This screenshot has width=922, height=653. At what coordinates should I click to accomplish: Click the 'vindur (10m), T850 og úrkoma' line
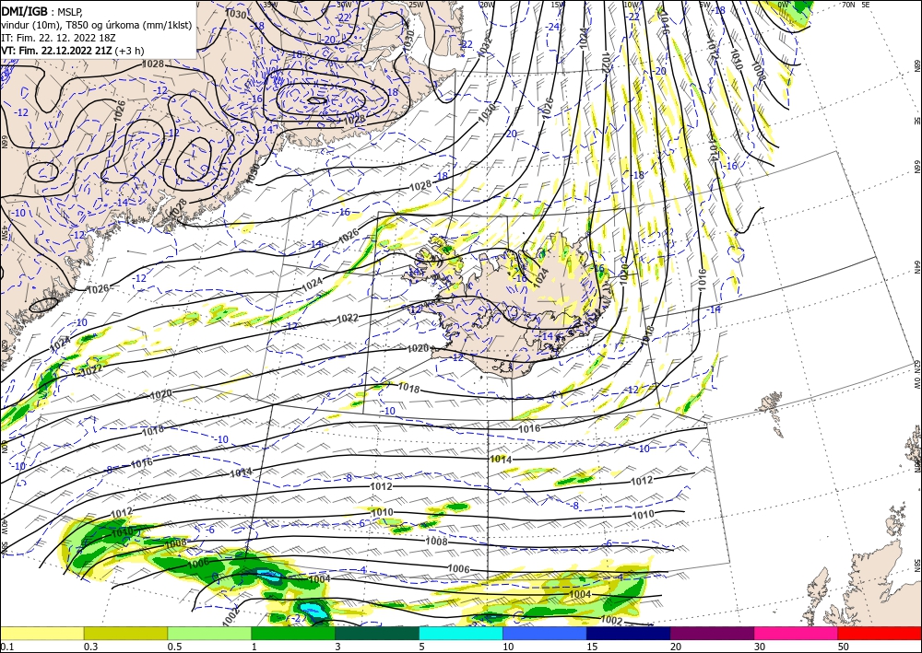pyautogui.click(x=96, y=25)
